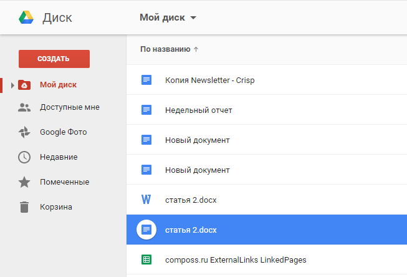The height and width of the screenshot is (277, 407).
Task: Click the red СОЗДАТЬ button
Action: pos(54,59)
